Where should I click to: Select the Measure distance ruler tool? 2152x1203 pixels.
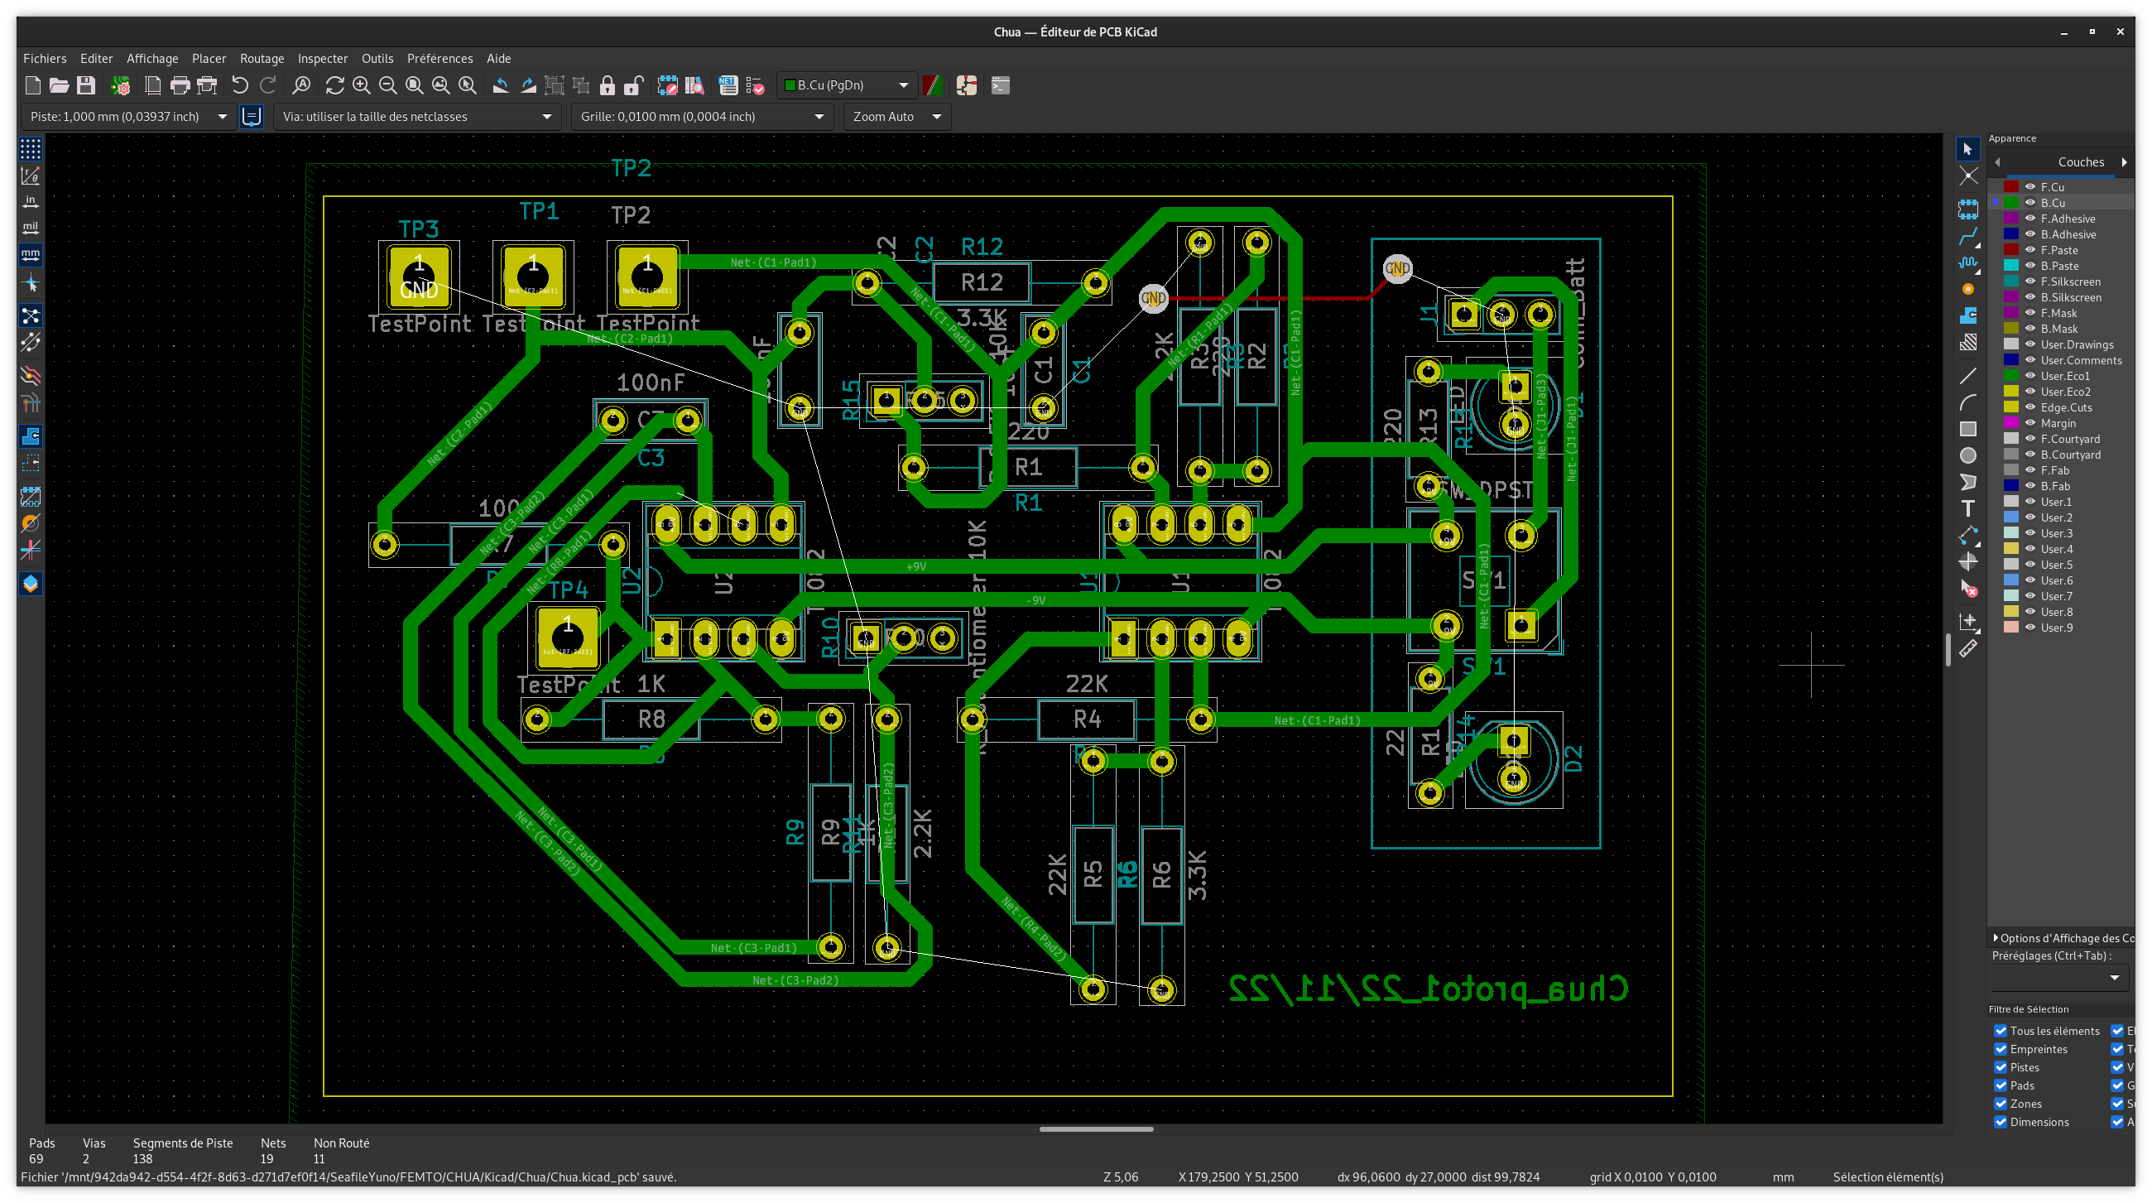(x=1968, y=648)
